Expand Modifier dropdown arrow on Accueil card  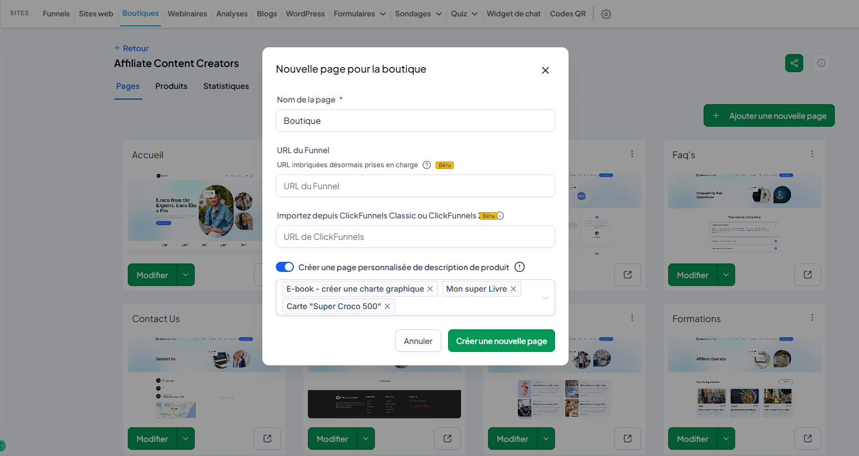186,275
